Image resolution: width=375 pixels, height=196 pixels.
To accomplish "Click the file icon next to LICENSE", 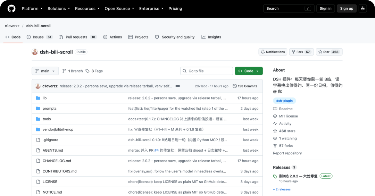I will [38, 182].
